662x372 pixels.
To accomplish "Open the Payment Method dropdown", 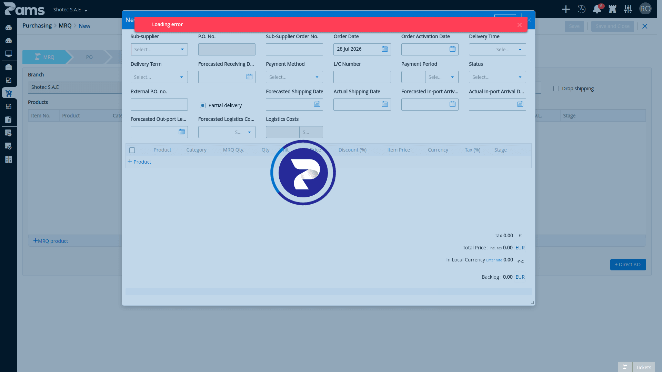I will pyautogui.click(x=294, y=77).
